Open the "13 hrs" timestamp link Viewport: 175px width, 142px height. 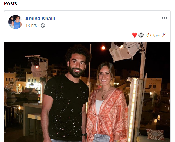pos(31,26)
